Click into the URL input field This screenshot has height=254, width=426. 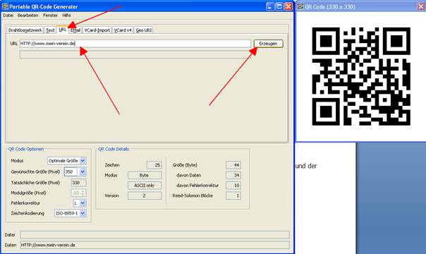(x=135, y=44)
